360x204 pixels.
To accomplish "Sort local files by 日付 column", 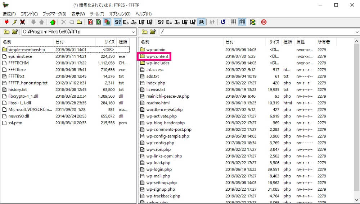I will pyautogui.click(x=75, y=42).
